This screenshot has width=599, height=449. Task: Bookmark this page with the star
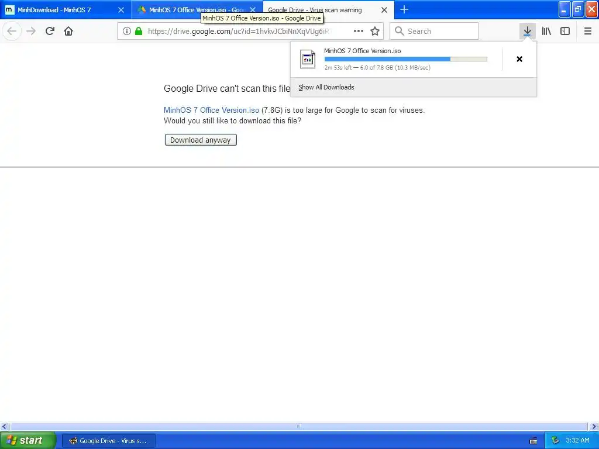(x=375, y=31)
